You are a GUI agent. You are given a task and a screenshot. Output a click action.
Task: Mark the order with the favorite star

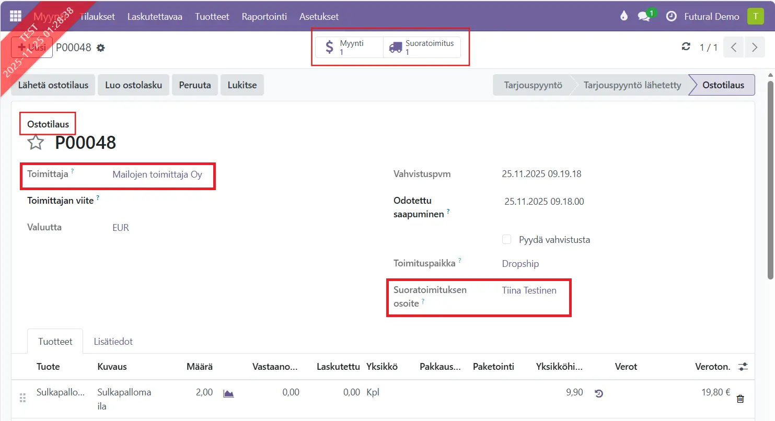tap(36, 142)
